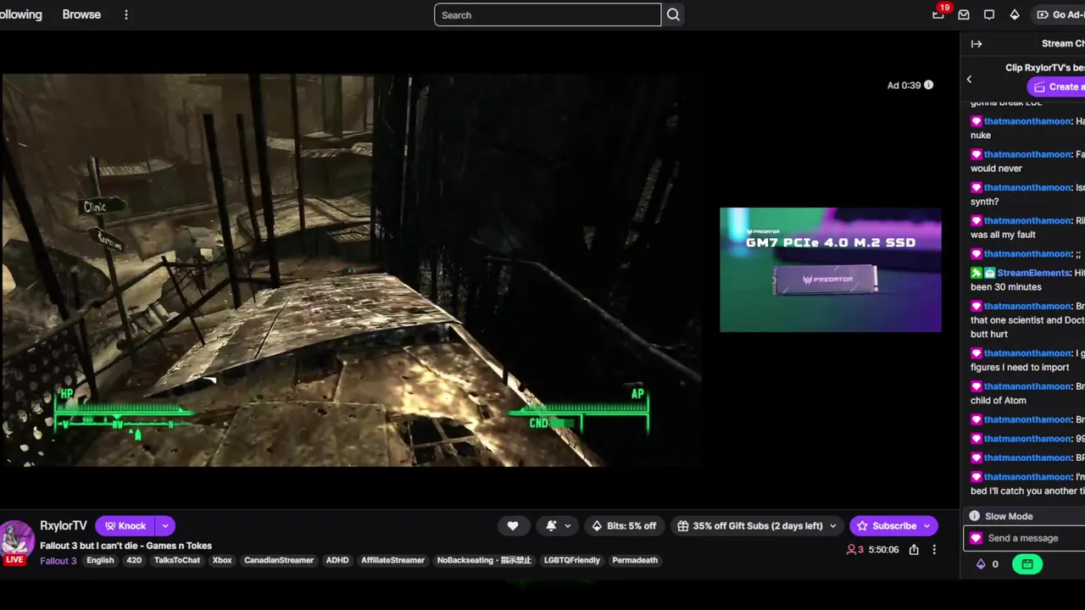Screen dimensions: 1085x610
Task: Open the three-dot menu beside Browse
Action: click(126, 14)
